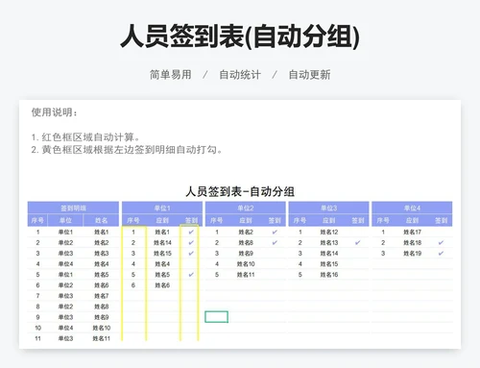Image resolution: width=480 pixels, height=368 pixels.
Task: Select cell 姓名10 under 单位2
Action: [246, 264]
